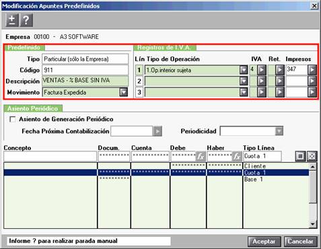Open Impresos lookup arrow next to 347
This screenshot has width=321, height=249.
click(312, 70)
